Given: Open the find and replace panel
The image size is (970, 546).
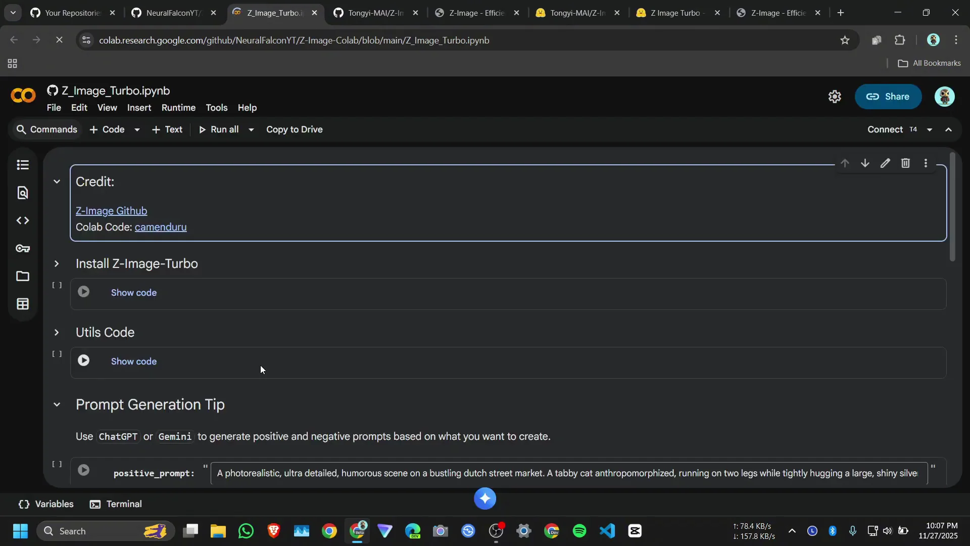Looking at the screenshot, I should [x=22, y=193].
